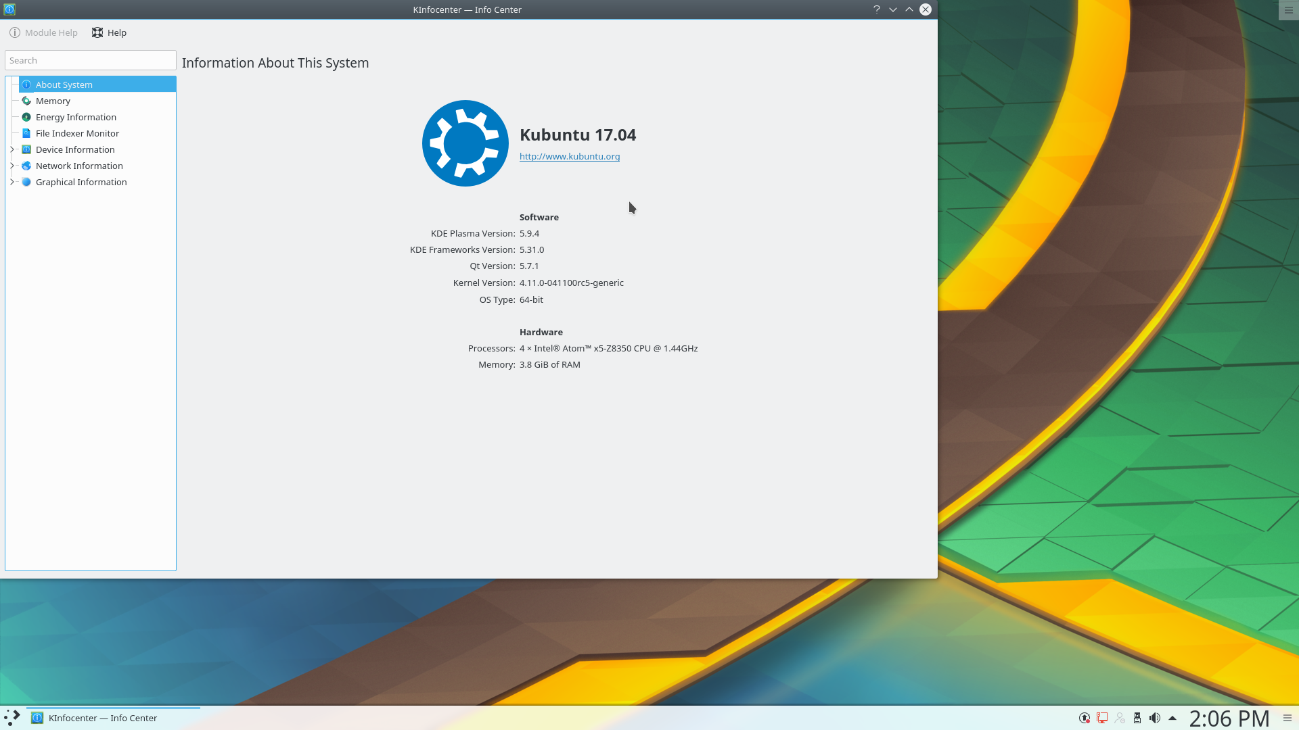Click into the Search field
The height and width of the screenshot is (730, 1299).
pyautogui.click(x=90, y=60)
